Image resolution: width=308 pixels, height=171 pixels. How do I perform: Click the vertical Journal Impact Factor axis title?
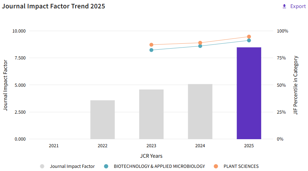[5, 85]
